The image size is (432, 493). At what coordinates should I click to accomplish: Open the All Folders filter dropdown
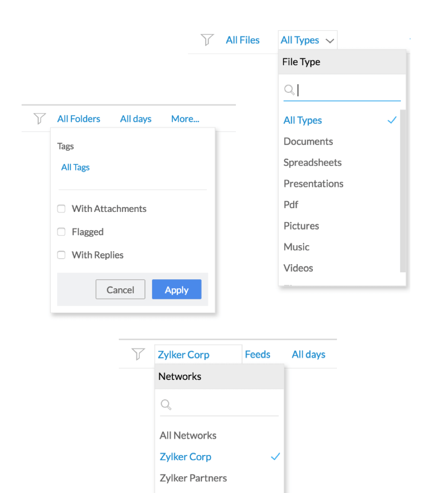coord(79,119)
